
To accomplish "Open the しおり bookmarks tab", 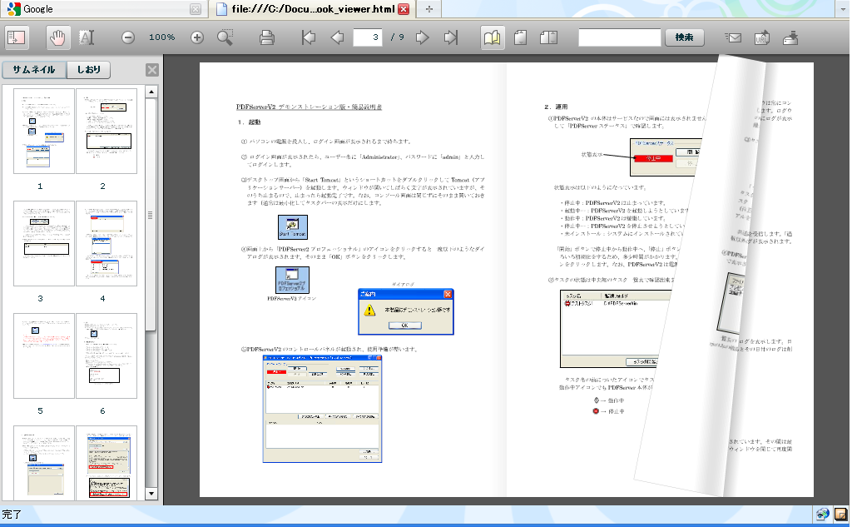I will pyautogui.click(x=88, y=70).
